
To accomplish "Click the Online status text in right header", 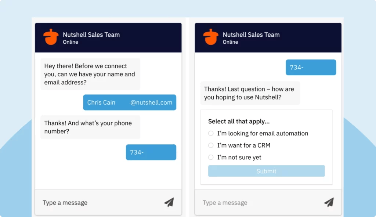I will click(x=230, y=42).
